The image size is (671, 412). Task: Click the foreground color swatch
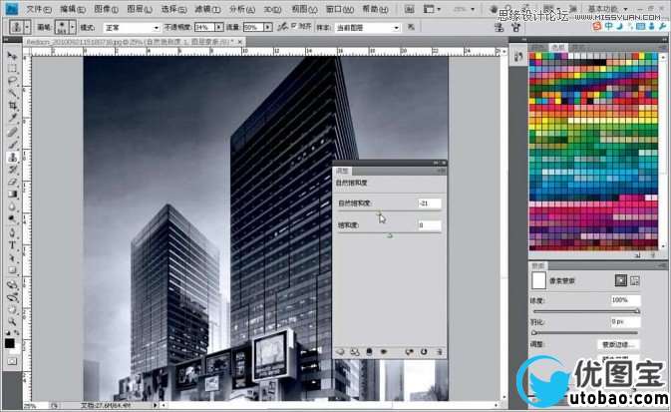click(9, 343)
